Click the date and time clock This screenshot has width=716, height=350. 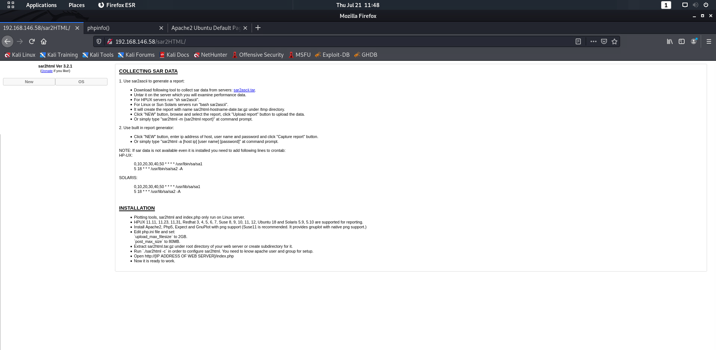coord(358,5)
